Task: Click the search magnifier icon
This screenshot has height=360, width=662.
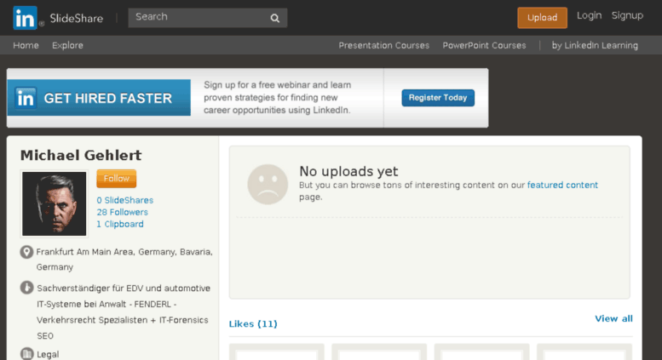Action: [x=275, y=18]
